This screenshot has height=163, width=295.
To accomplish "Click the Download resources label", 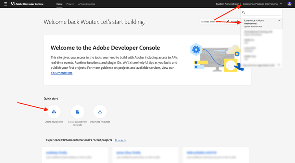I will coord(100,122).
